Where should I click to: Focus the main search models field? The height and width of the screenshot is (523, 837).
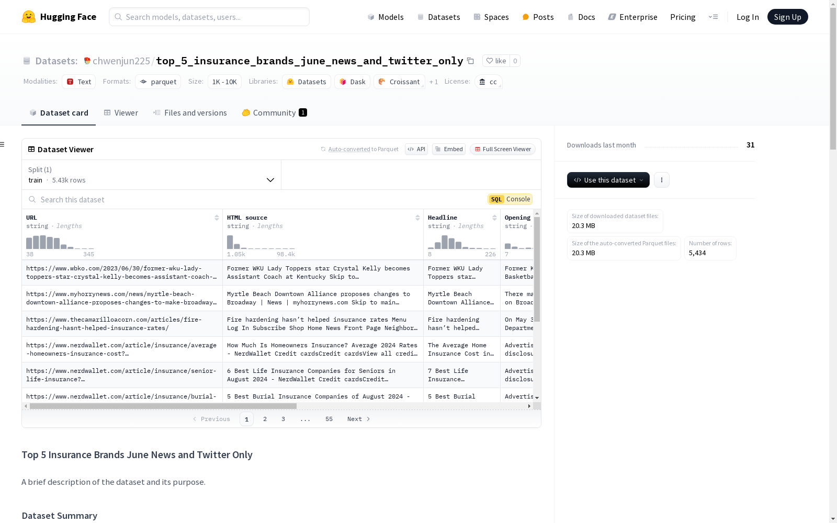(x=209, y=17)
